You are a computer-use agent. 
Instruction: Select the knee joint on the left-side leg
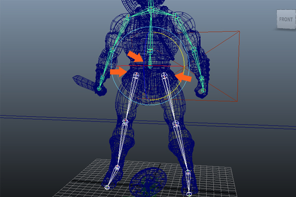point(125,121)
